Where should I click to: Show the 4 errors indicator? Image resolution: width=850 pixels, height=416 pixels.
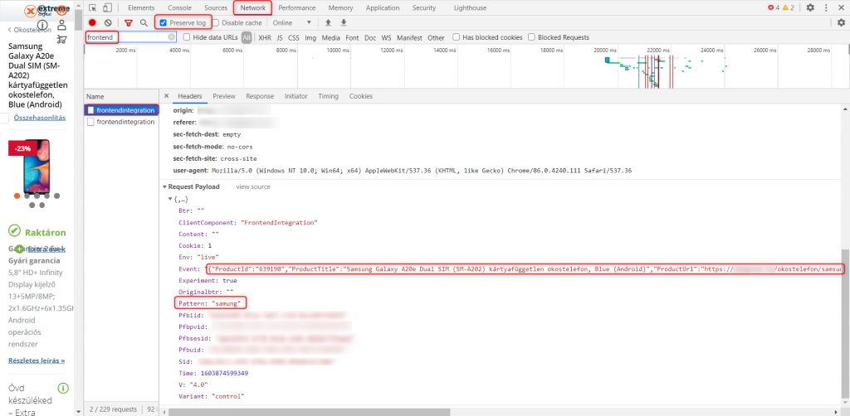point(774,7)
